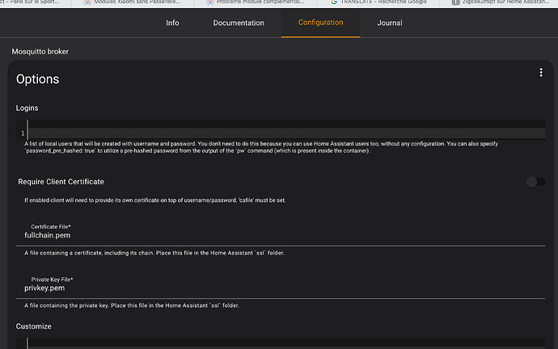This screenshot has width=558, height=349.
Task: Open the Documentation tab
Action: [239, 23]
